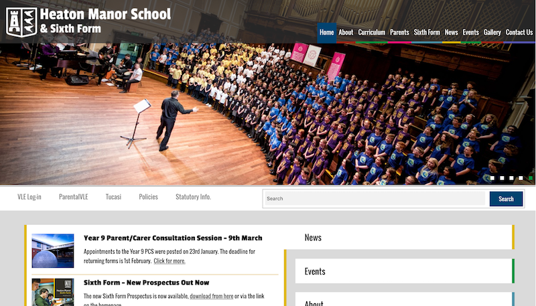Expand the About sidebar panel
This screenshot has height=306, width=536.
point(403,302)
